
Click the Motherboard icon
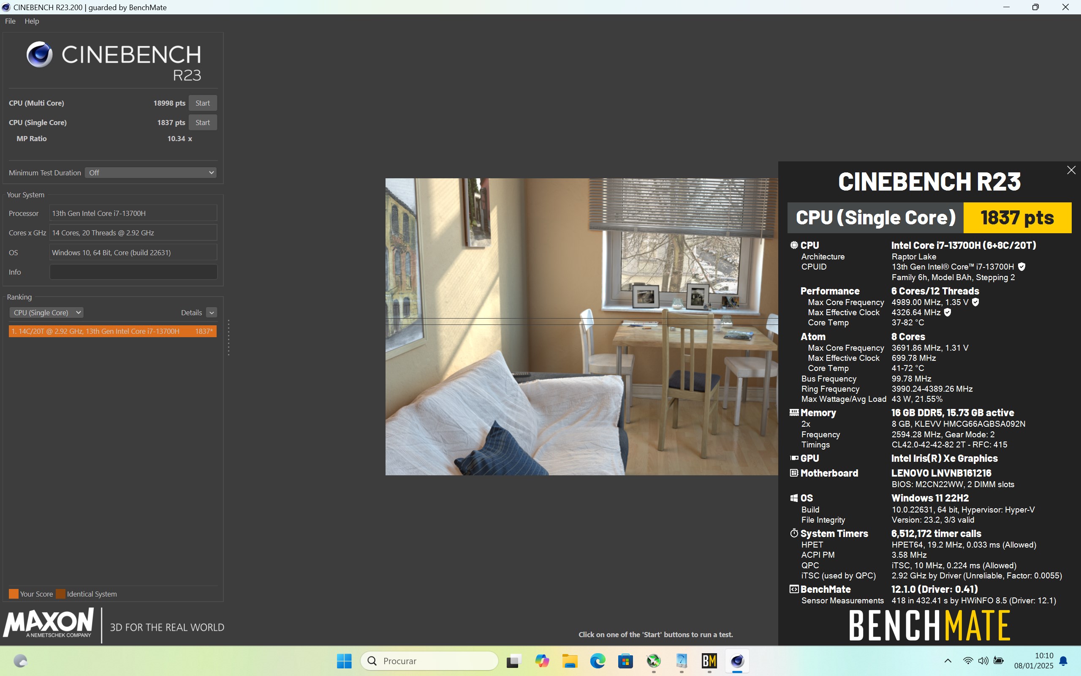pyautogui.click(x=794, y=473)
